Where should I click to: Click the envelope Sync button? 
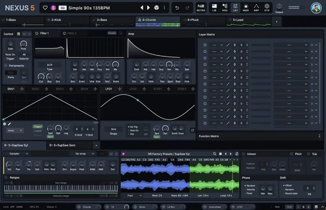(x=50, y=136)
